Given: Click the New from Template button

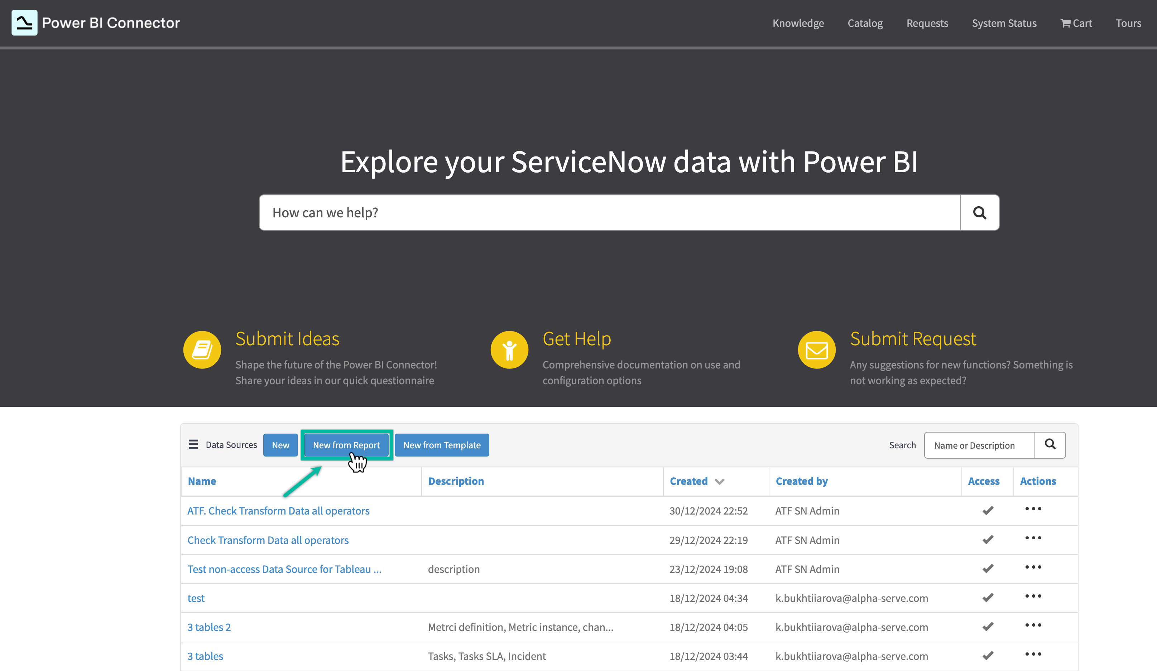Looking at the screenshot, I should pyautogui.click(x=442, y=445).
